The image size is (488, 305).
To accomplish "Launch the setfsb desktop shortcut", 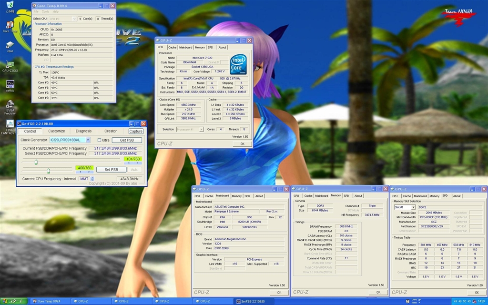I will (x=10, y=86).
